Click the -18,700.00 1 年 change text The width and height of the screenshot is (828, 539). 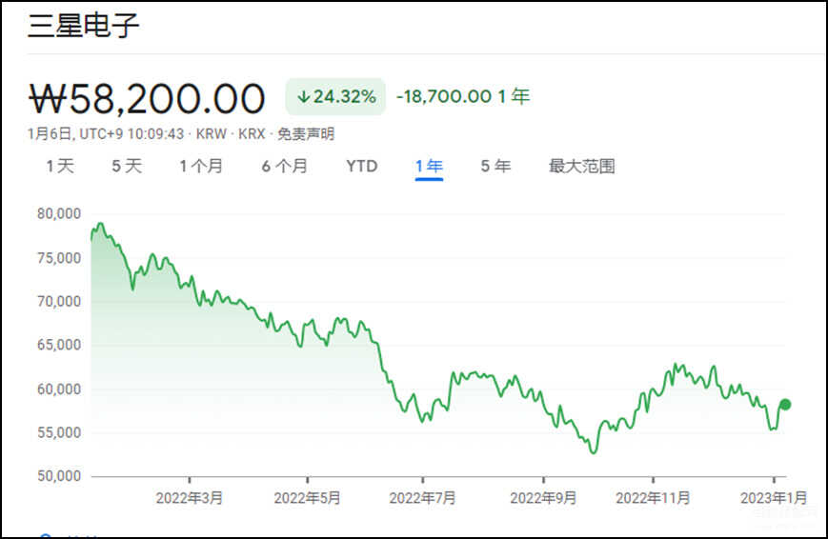point(463,96)
